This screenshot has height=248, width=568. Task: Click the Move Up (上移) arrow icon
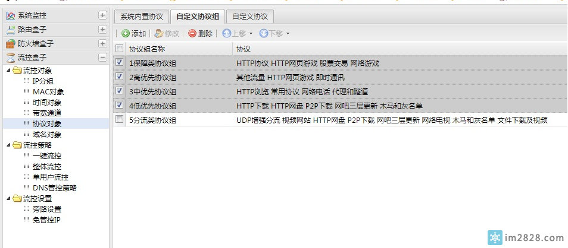pos(227,34)
